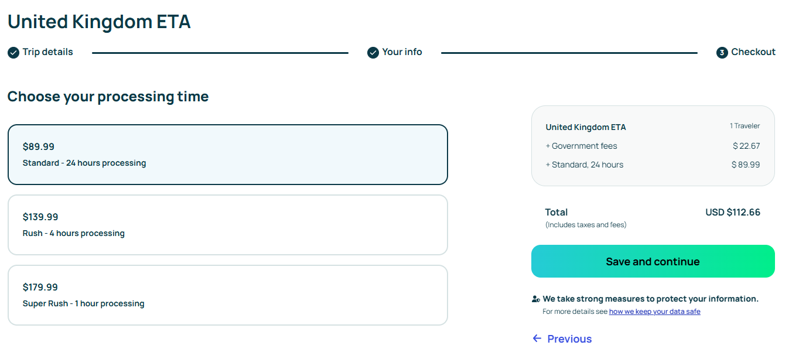
Task: Select Super Rush 1 hour processing
Action: coord(228,295)
